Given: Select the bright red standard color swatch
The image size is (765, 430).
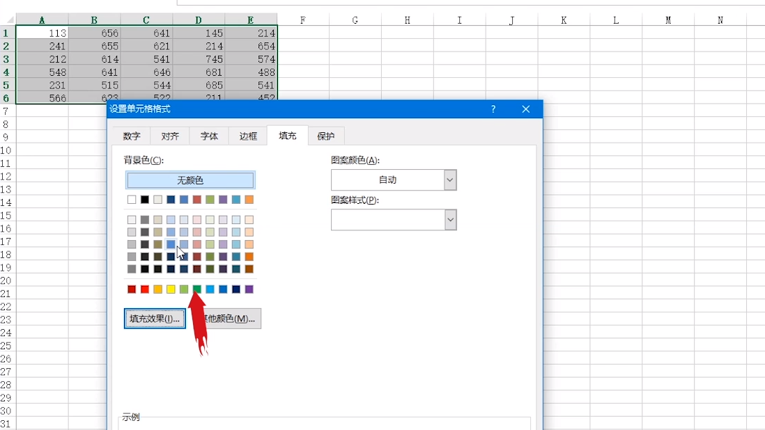Looking at the screenshot, I should [145, 289].
